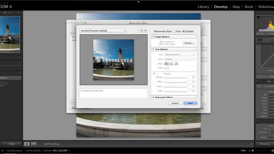This screenshot has height=154, width=274.
Task: Choose right text alignment icon
Action: (x=176, y=64)
